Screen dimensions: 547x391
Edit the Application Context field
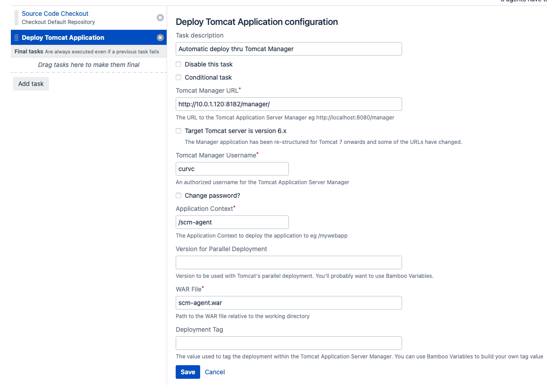(232, 222)
